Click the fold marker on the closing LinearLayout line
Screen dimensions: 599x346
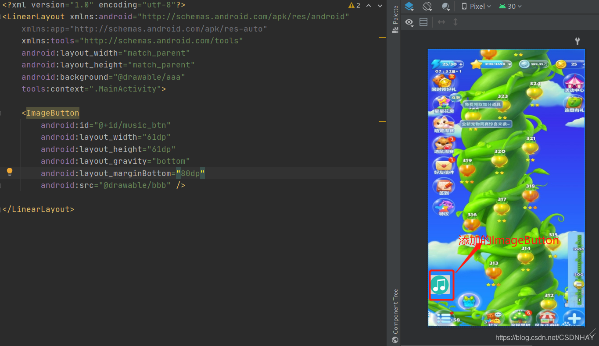pos(1,209)
